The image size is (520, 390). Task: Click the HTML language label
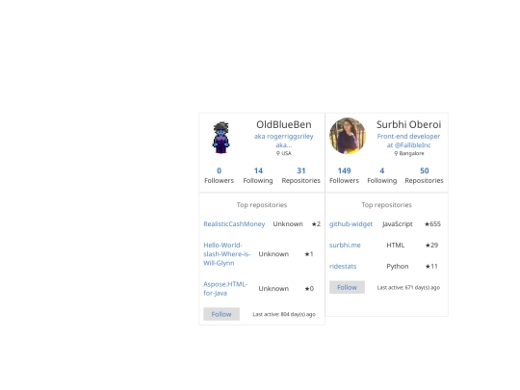(x=396, y=246)
